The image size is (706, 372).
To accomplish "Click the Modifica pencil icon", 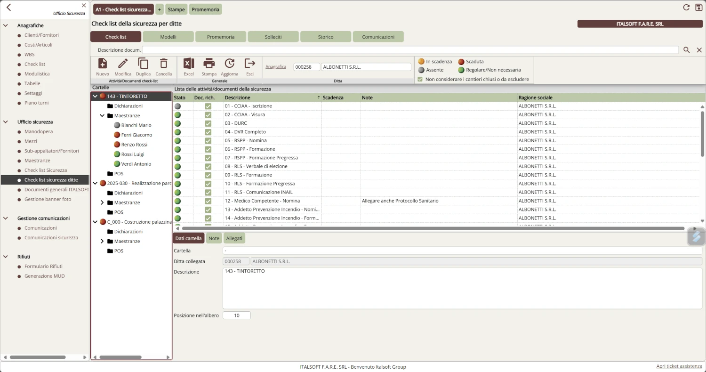I will click(x=123, y=64).
